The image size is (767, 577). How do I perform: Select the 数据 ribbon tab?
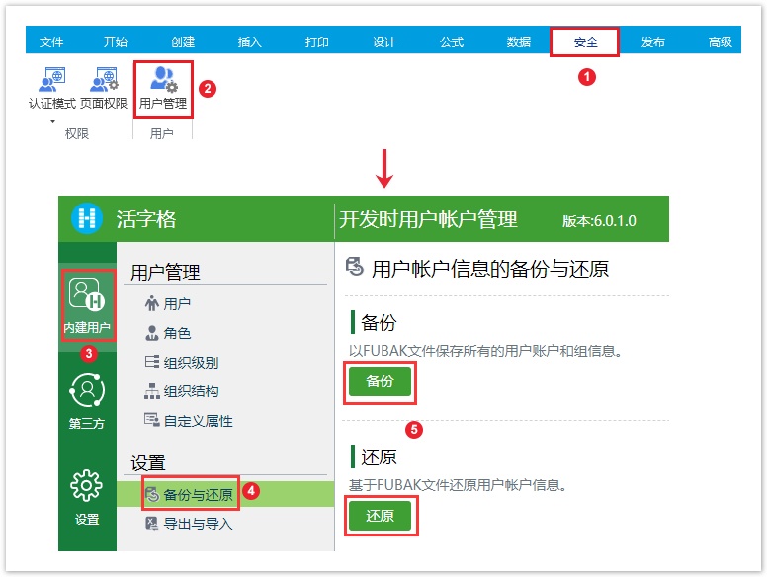click(x=519, y=42)
